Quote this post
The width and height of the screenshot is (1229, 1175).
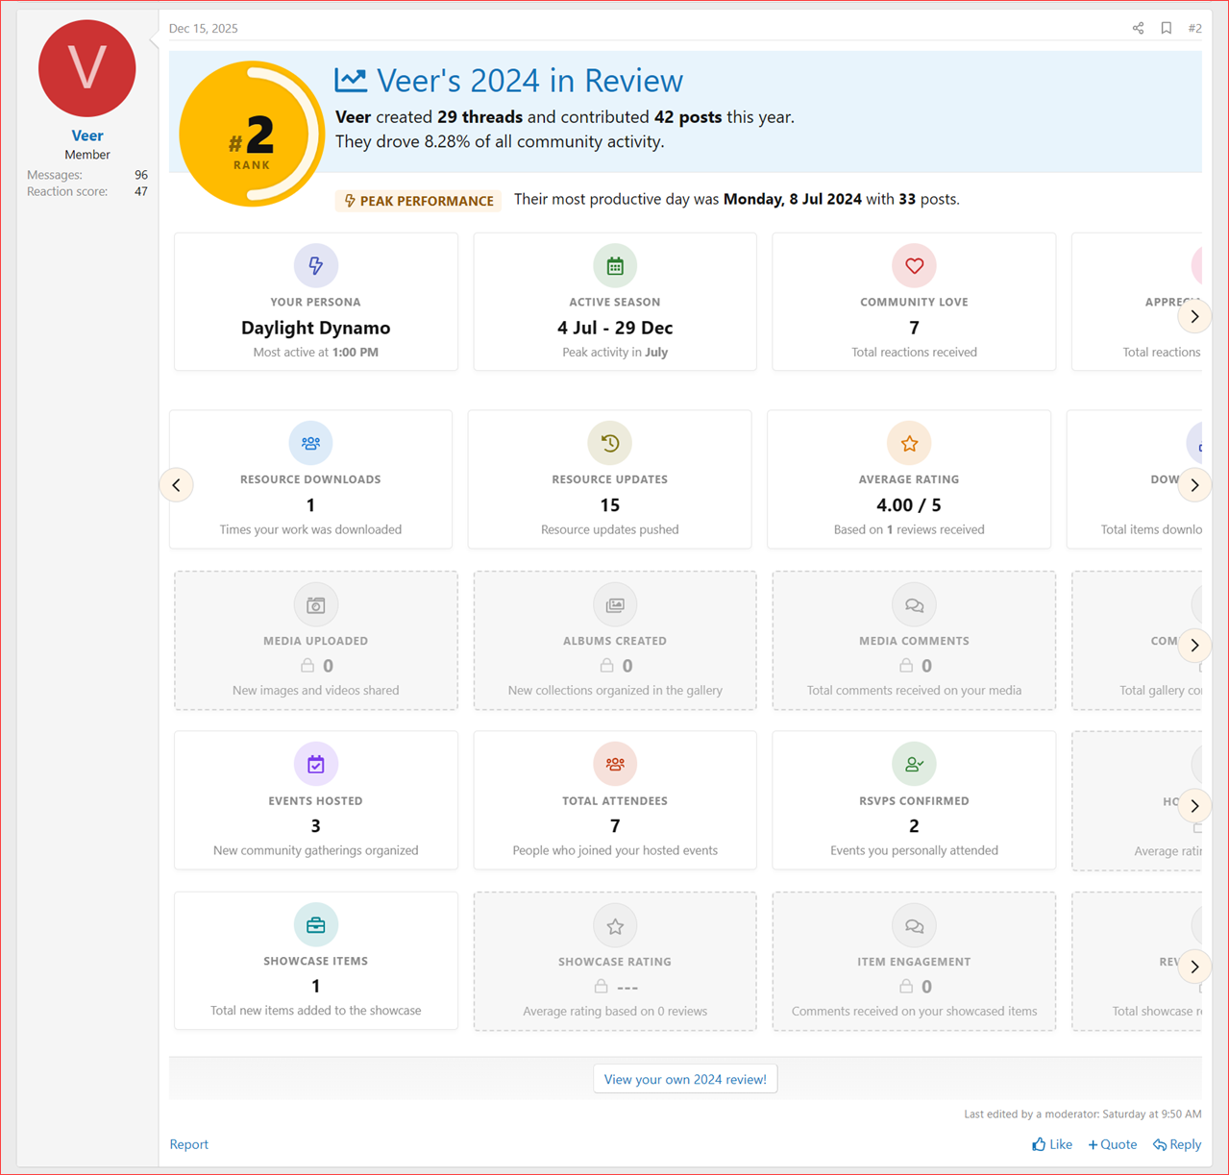(1112, 1144)
